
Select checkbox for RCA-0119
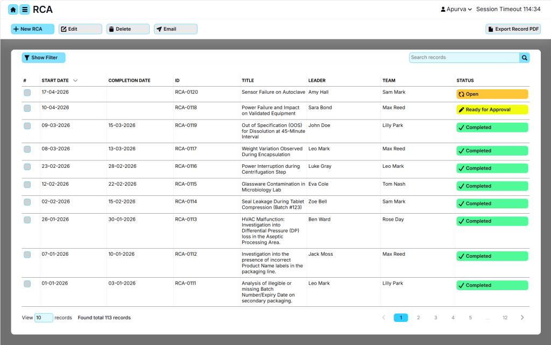coord(27,126)
